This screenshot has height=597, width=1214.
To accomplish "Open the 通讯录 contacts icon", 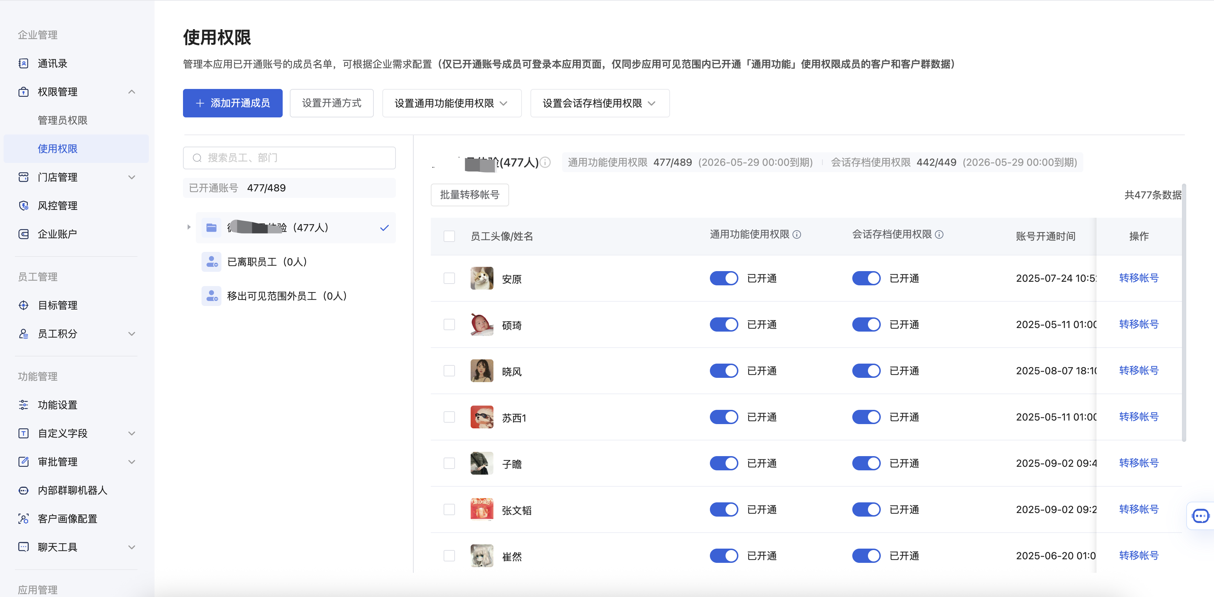I will click(x=23, y=63).
